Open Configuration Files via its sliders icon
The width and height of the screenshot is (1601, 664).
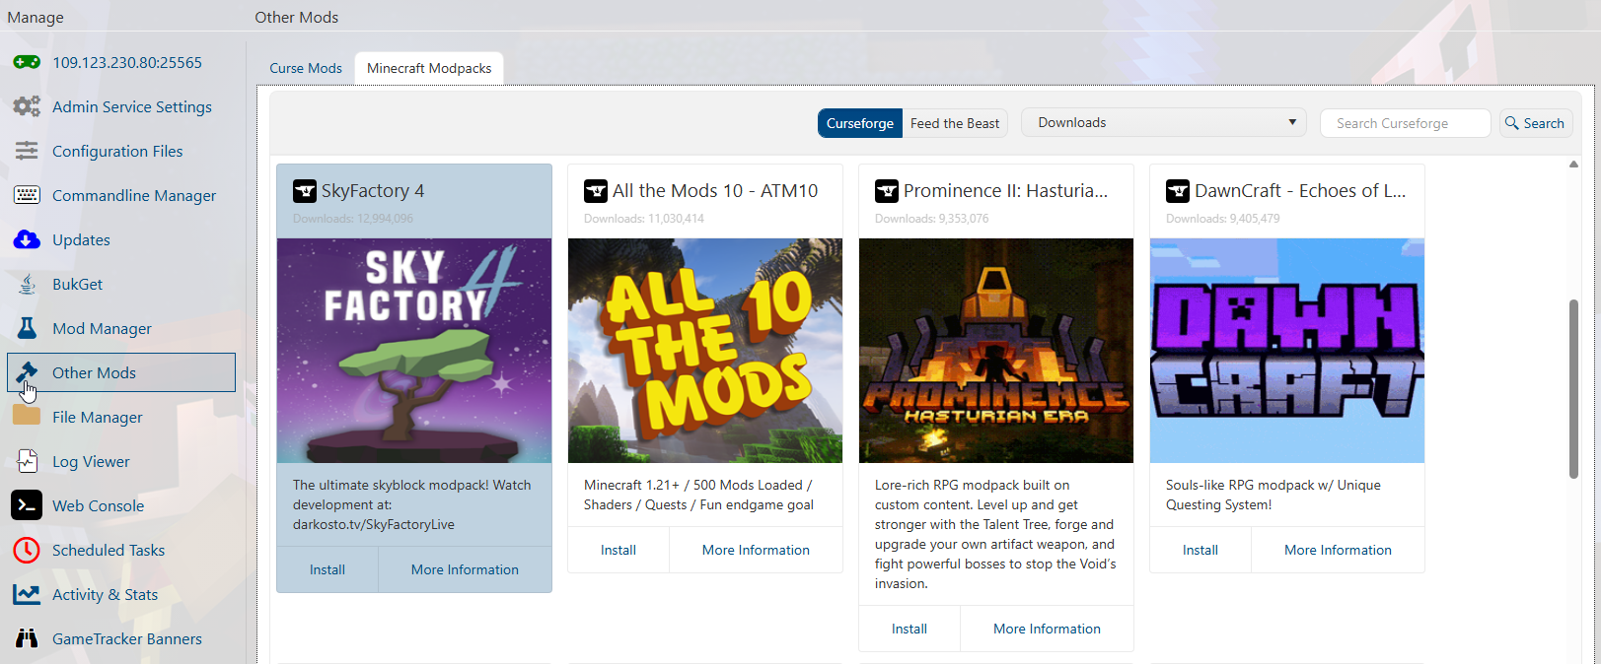click(27, 151)
